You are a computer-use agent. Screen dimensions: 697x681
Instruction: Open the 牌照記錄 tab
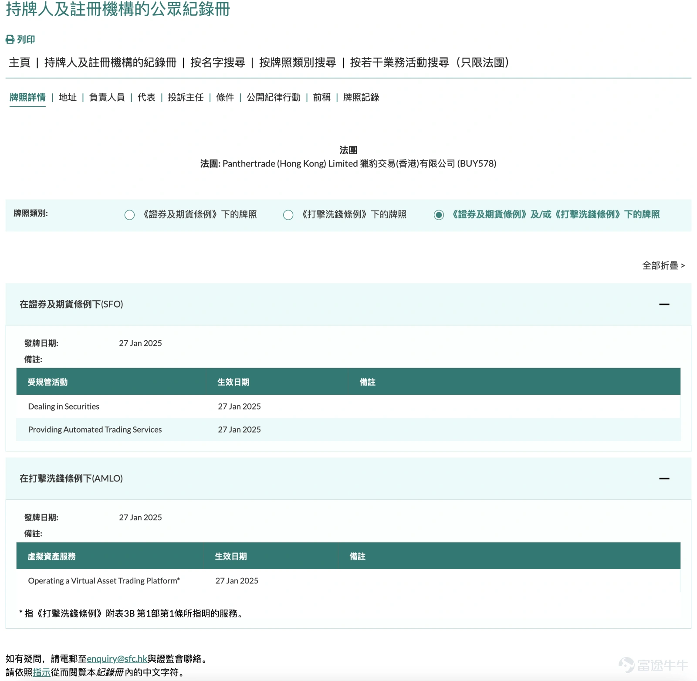[x=361, y=98]
